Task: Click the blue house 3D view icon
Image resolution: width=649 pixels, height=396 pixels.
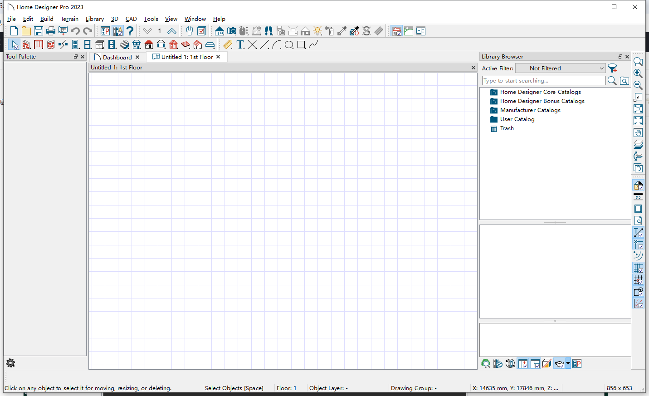Action: (x=220, y=31)
